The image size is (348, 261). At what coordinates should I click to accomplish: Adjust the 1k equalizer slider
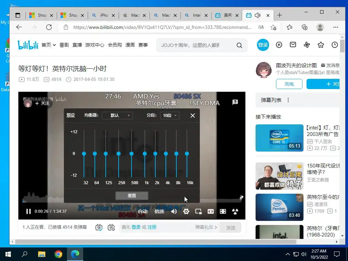[x=145, y=154]
